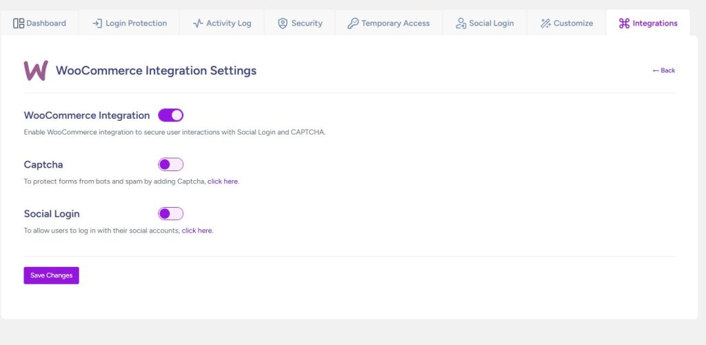Click the Security shield icon

point(283,23)
